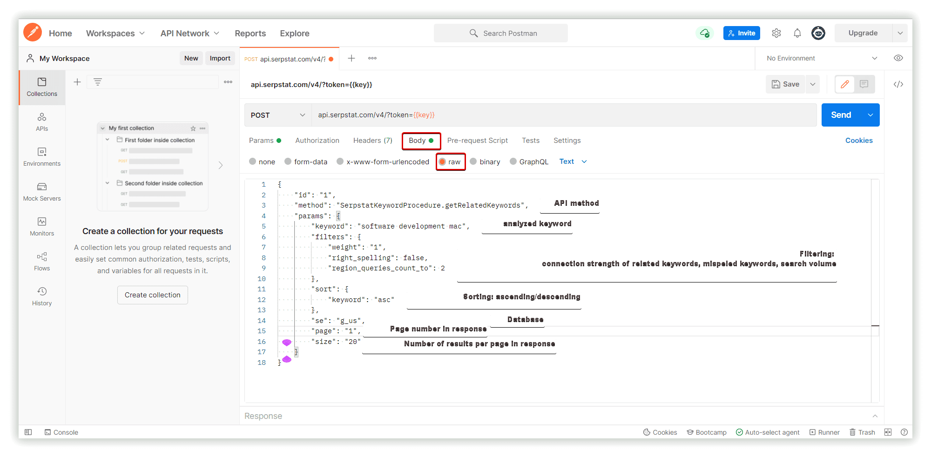The height and width of the screenshot is (457, 931).
Task: Open the POST method dropdown
Action: coord(278,115)
